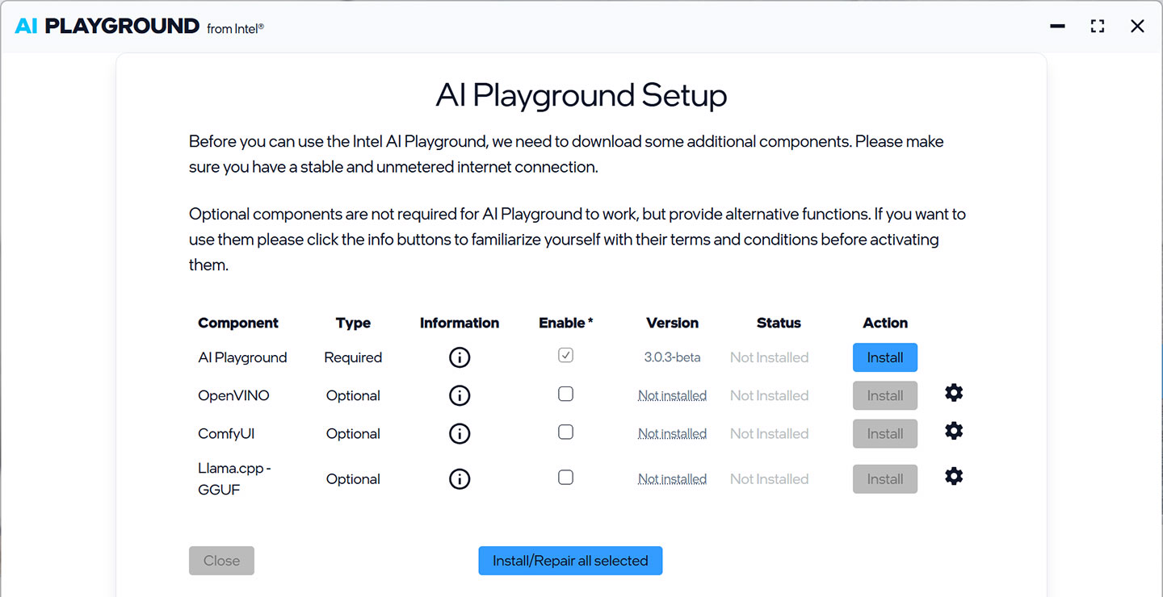The width and height of the screenshot is (1163, 597).
Task: Click the AI Playground logo
Action: [x=107, y=25]
